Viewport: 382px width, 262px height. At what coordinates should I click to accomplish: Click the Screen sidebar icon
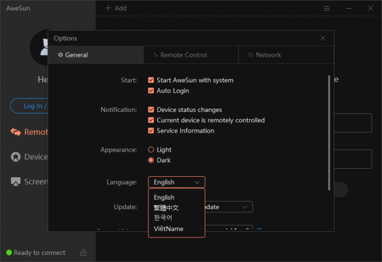tap(15, 182)
